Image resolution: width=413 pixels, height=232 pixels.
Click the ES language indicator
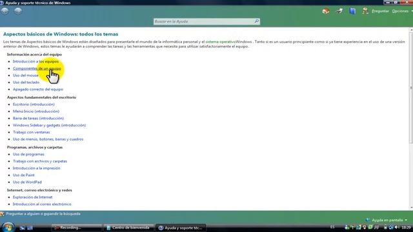tap(332, 227)
